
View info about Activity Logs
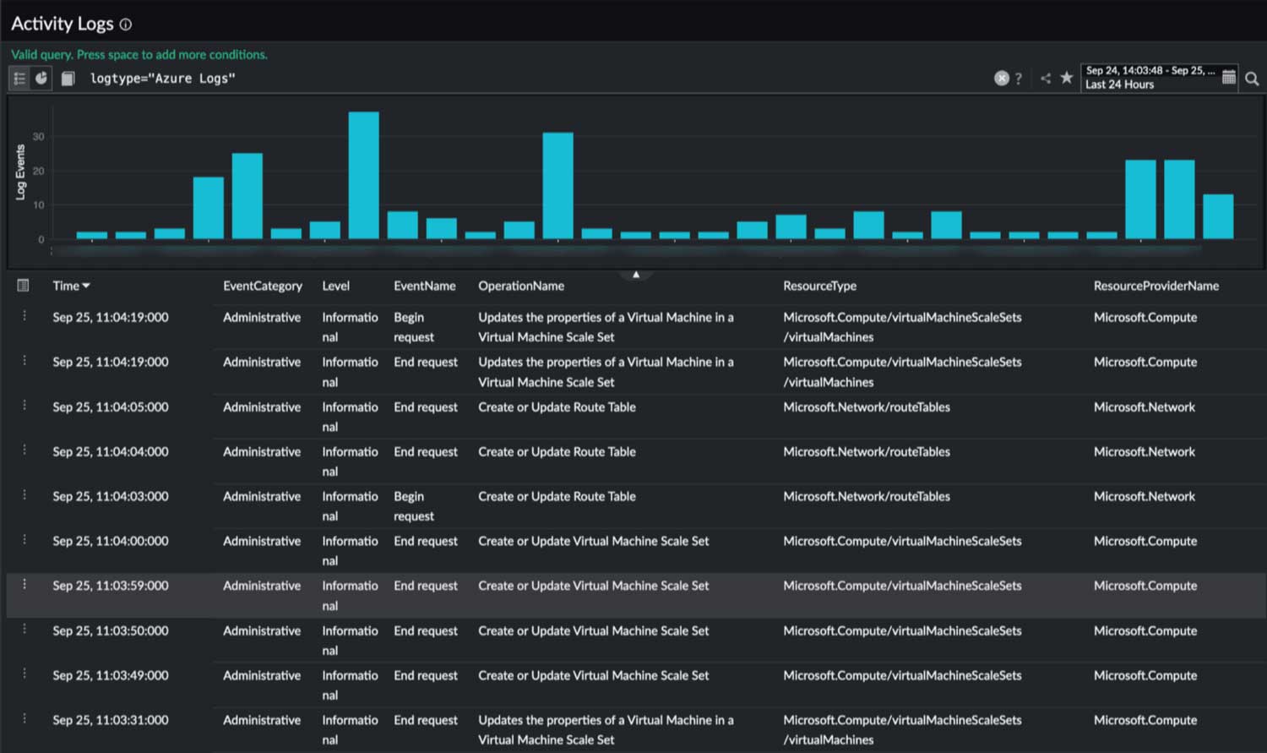[x=125, y=25]
